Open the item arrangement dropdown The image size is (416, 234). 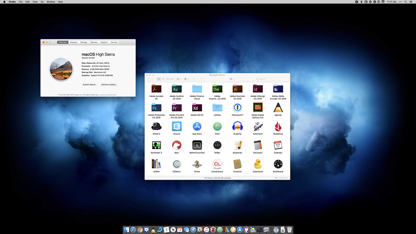click(178, 79)
